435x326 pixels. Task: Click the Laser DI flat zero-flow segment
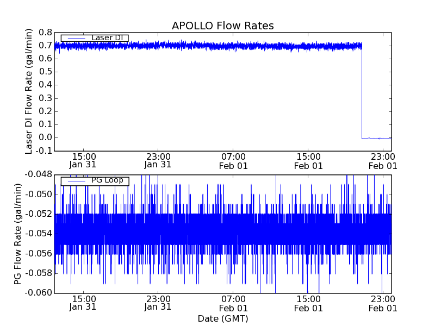(x=377, y=138)
